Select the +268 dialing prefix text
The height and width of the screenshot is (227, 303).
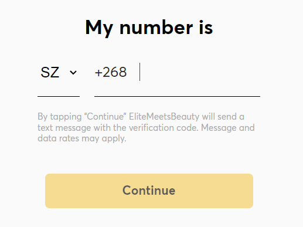click(x=111, y=72)
